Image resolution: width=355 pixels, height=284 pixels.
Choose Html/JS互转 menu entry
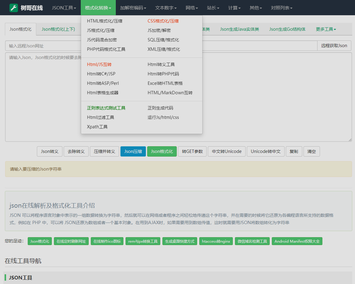[99, 64]
